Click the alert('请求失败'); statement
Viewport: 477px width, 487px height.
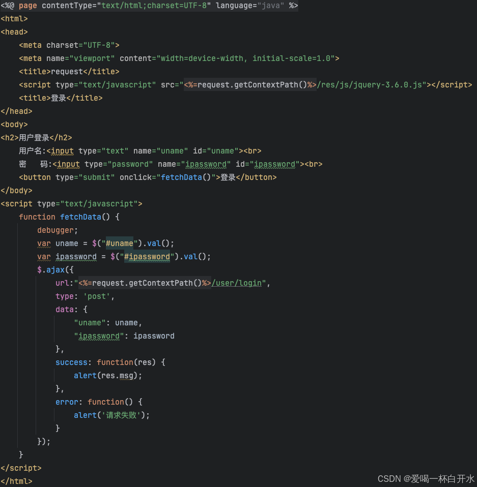point(111,415)
